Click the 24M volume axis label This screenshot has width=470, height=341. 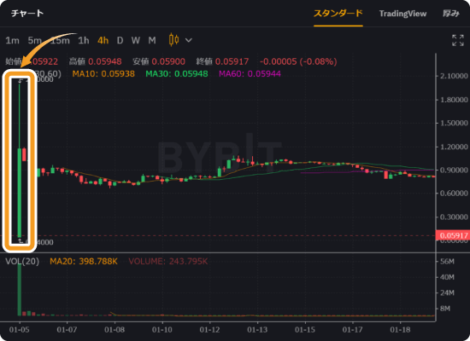point(447,293)
